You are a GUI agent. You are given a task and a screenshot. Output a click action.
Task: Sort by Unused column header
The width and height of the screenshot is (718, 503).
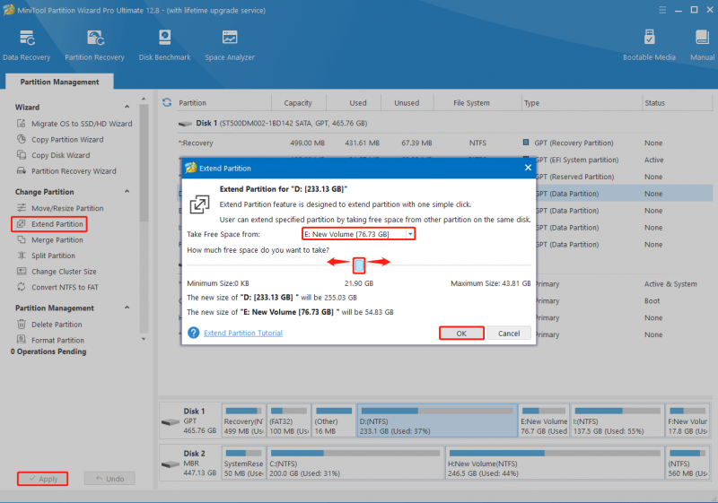point(407,103)
